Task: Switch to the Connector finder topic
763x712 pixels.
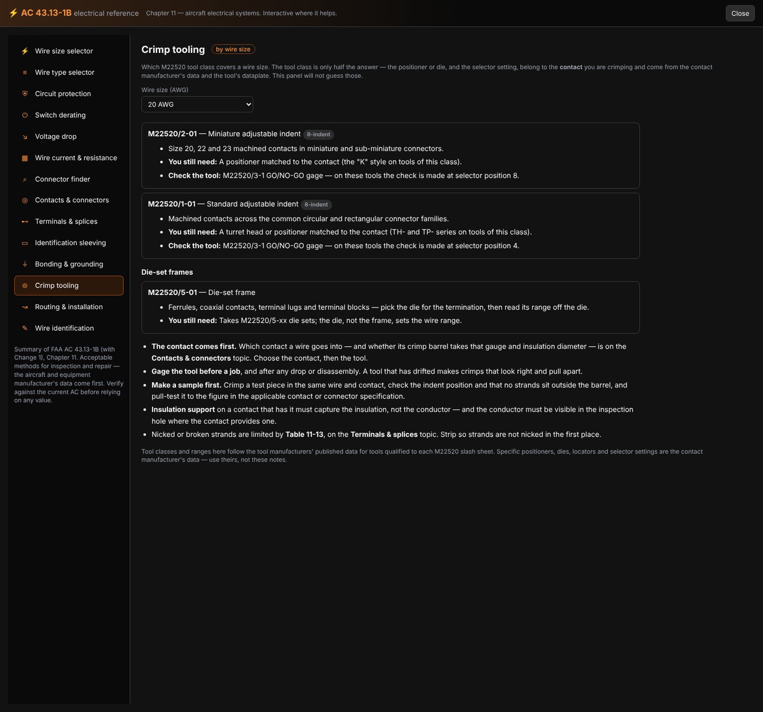Action: tap(69, 179)
